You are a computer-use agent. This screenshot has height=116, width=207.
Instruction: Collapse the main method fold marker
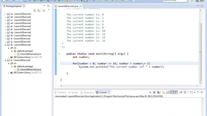[59, 53]
